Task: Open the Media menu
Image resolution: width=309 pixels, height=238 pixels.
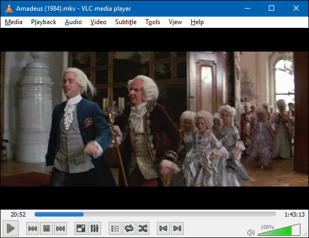Action: coord(13,22)
